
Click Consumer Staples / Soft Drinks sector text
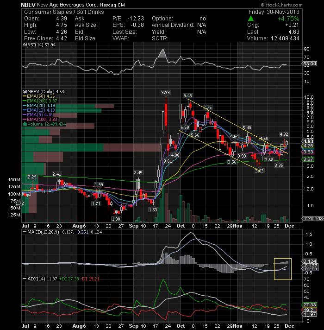point(64,12)
